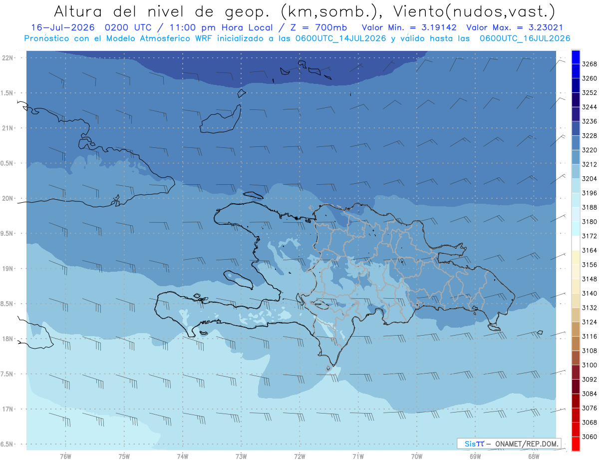
Task: Pick the red swatch below 3060
Action: 575,444
